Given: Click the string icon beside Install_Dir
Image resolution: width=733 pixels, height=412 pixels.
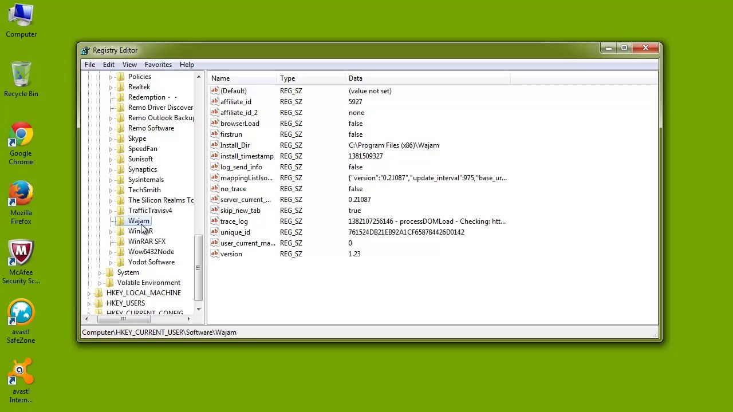Looking at the screenshot, I should click(215, 145).
